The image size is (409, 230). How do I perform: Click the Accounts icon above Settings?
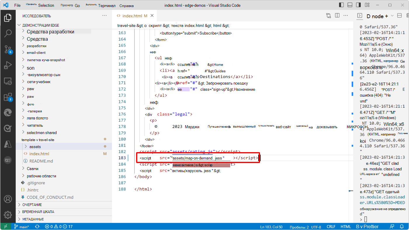click(x=8, y=199)
